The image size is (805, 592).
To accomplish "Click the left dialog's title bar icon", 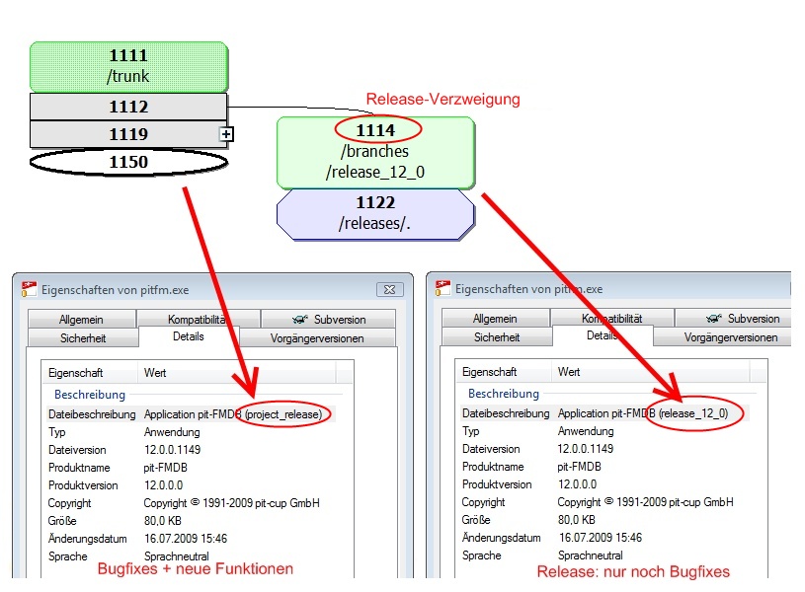I will (29, 289).
